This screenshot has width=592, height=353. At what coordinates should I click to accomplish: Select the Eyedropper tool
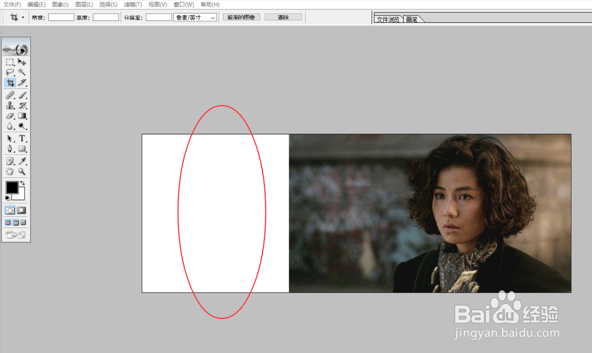(22, 161)
